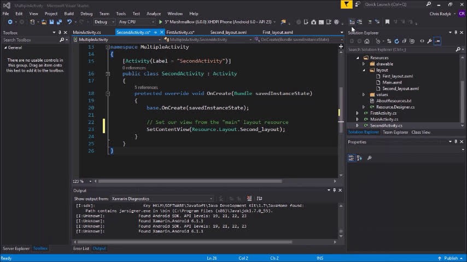Screen dimensions: 467x262
Task: Click the Publish button in status bar
Action: point(451,258)
